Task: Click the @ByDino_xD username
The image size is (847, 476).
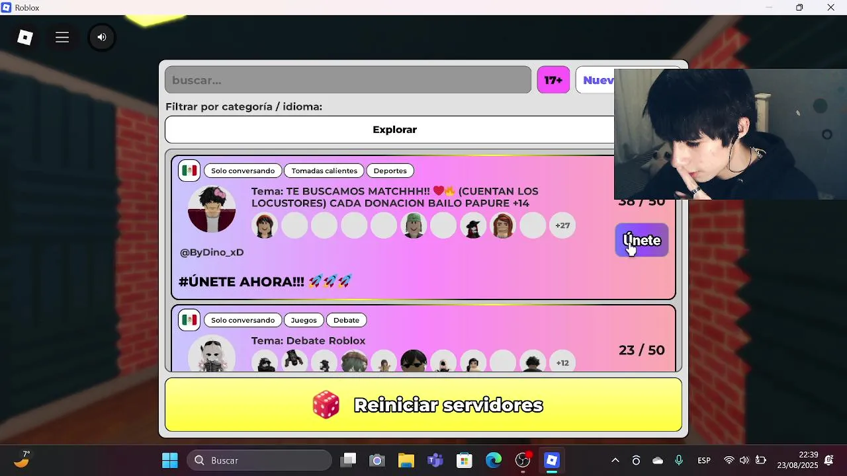Action: pos(212,253)
